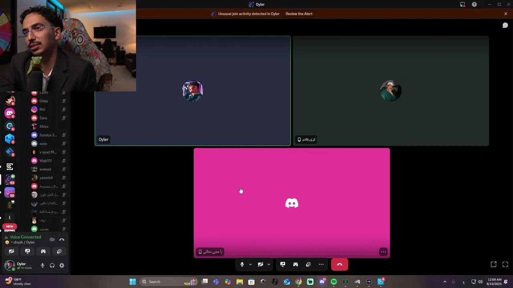
Task: Open Dyler user profile avatar
Action: point(10,265)
